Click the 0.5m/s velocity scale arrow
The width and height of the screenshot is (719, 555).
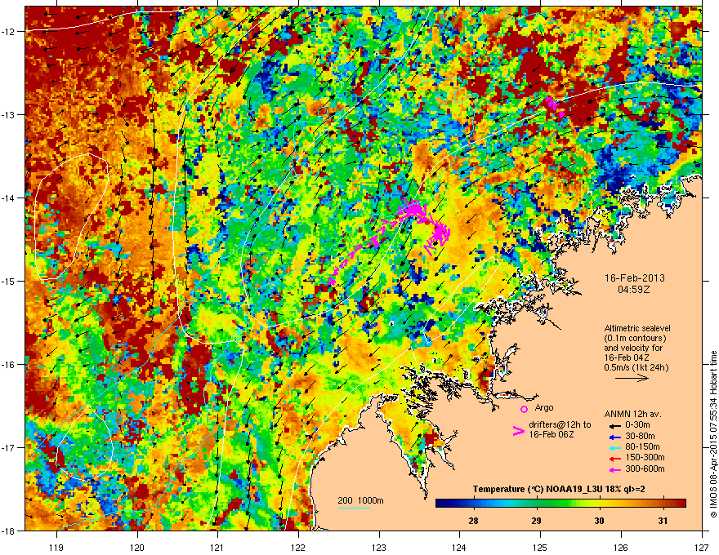point(632,378)
